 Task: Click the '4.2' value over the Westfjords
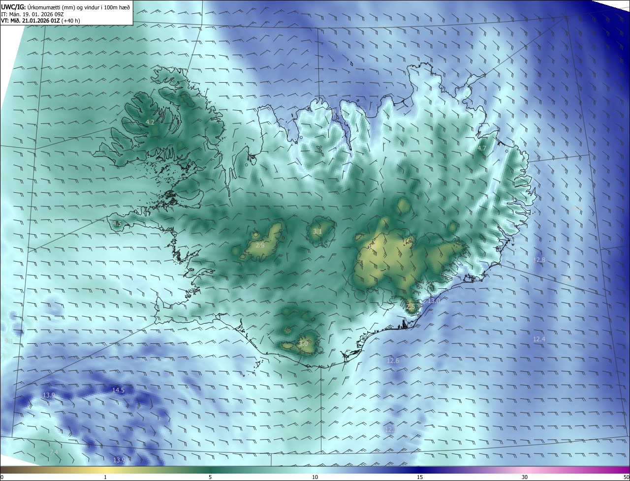[x=150, y=122]
